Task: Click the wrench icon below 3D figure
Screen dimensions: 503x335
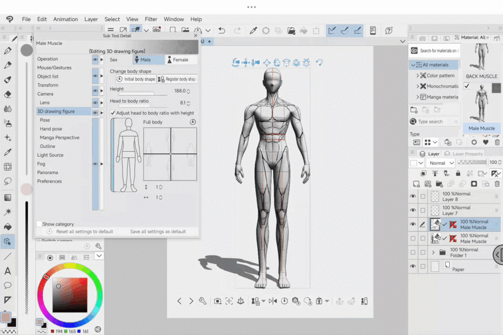Action: tap(203, 301)
